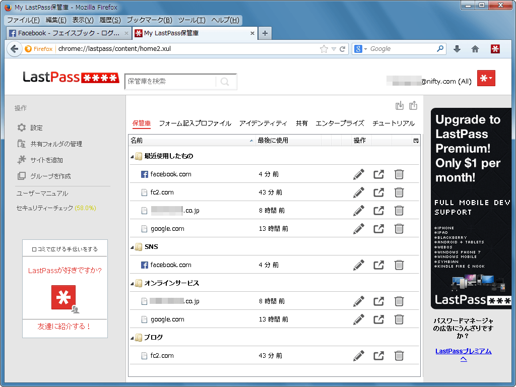Open 共有フォルダの管理
Image resolution: width=516 pixels, height=387 pixels.
click(56, 144)
